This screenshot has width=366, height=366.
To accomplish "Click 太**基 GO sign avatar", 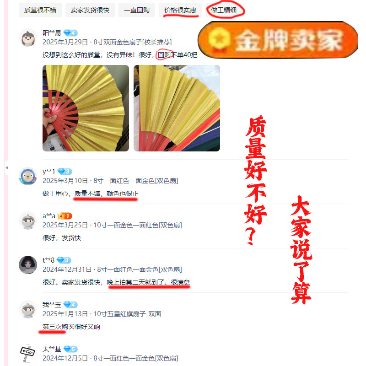I will point(28,353).
